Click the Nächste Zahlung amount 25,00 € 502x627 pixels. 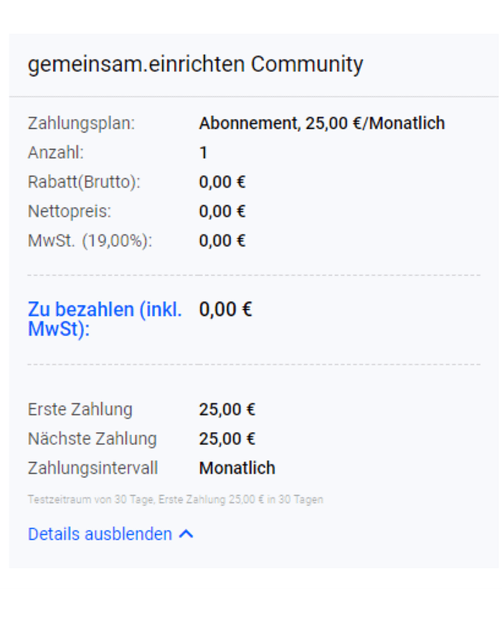click(227, 439)
